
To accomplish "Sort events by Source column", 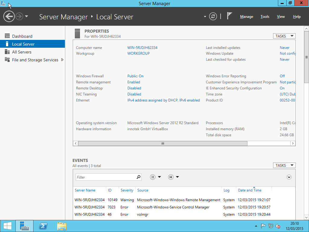I will 143,190.
